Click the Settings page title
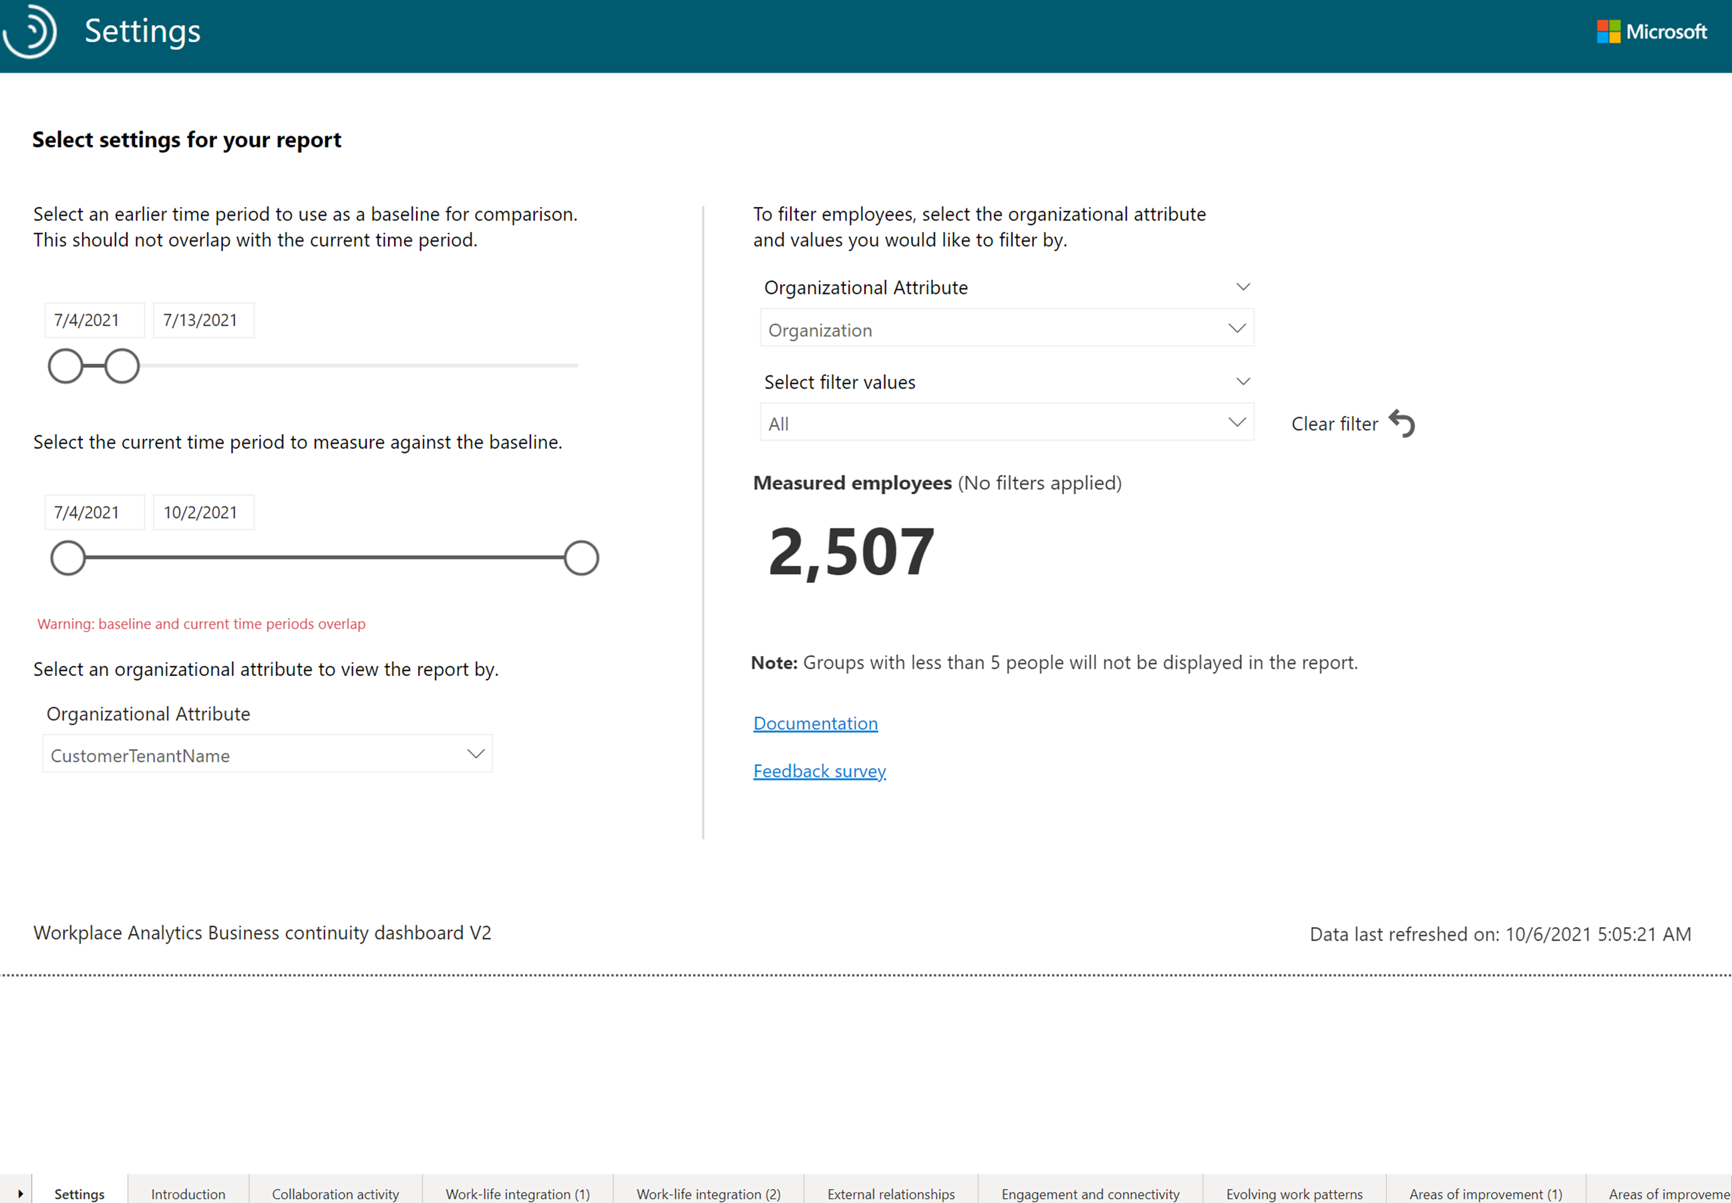This screenshot has width=1732, height=1203. pos(142,31)
